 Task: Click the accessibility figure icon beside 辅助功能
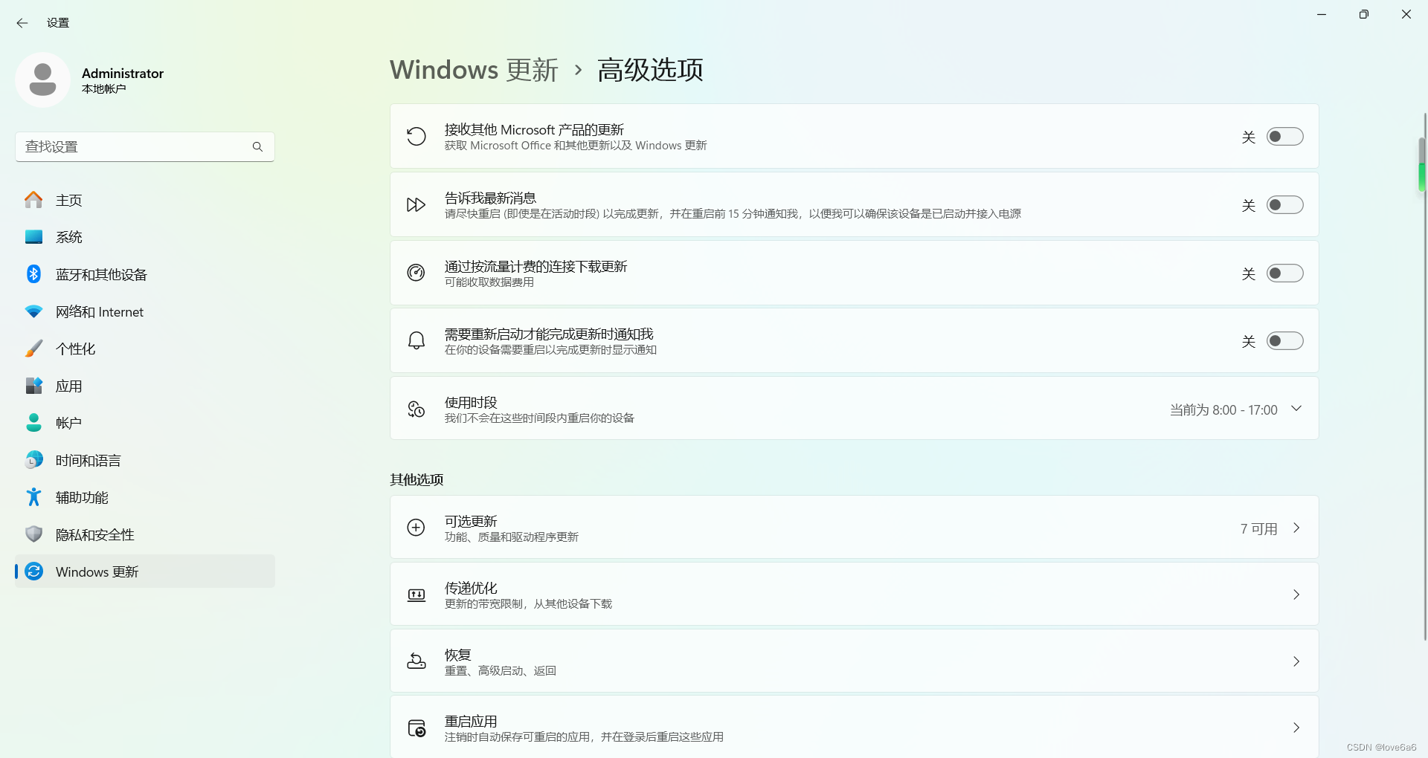tap(33, 497)
